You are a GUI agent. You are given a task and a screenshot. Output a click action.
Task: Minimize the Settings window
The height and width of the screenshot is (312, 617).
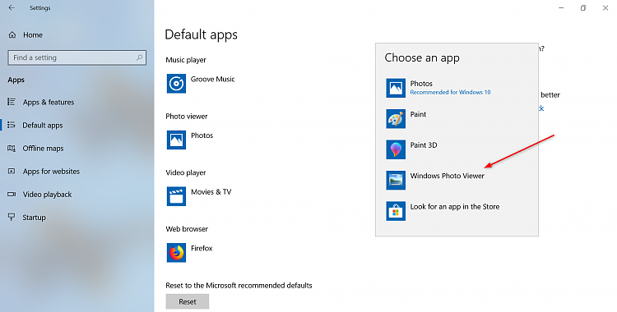point(561,8)
